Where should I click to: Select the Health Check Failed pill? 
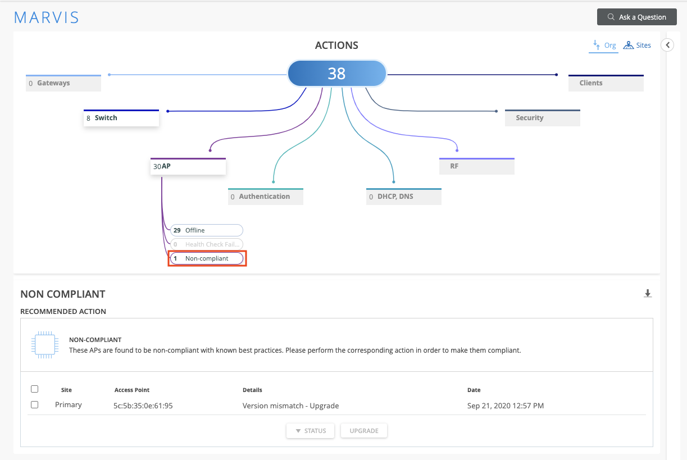point(207,244)
